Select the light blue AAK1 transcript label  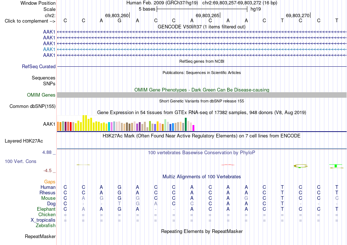[x=49, y=49]
